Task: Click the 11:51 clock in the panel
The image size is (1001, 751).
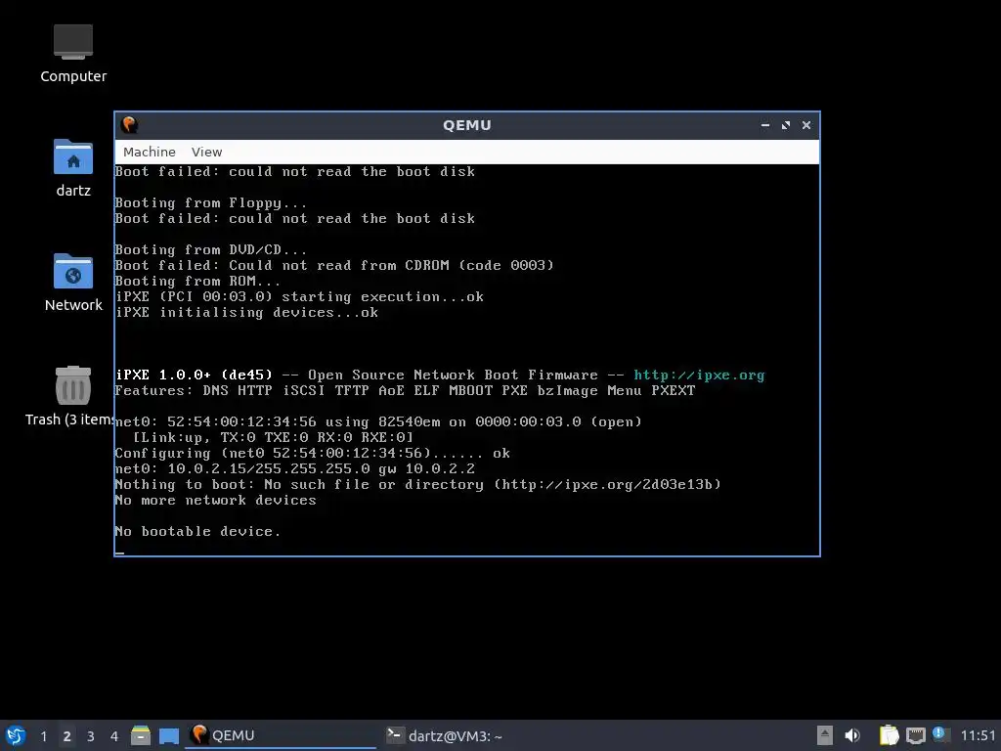Action: coord(978,735)
